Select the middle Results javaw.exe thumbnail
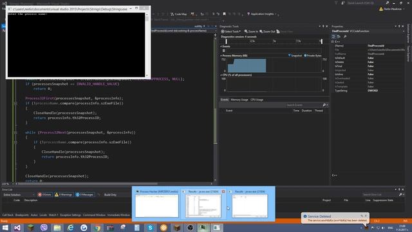This screenshot has width=412, height=232. [x=203, y=204]
